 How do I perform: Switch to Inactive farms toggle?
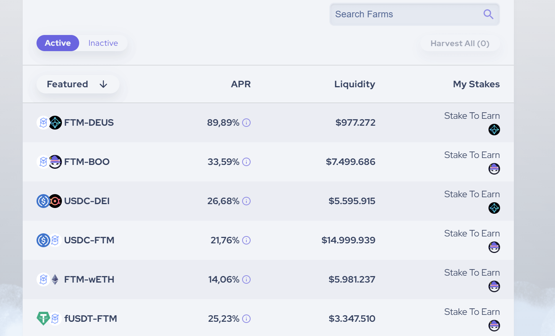(x=103, y=43)
